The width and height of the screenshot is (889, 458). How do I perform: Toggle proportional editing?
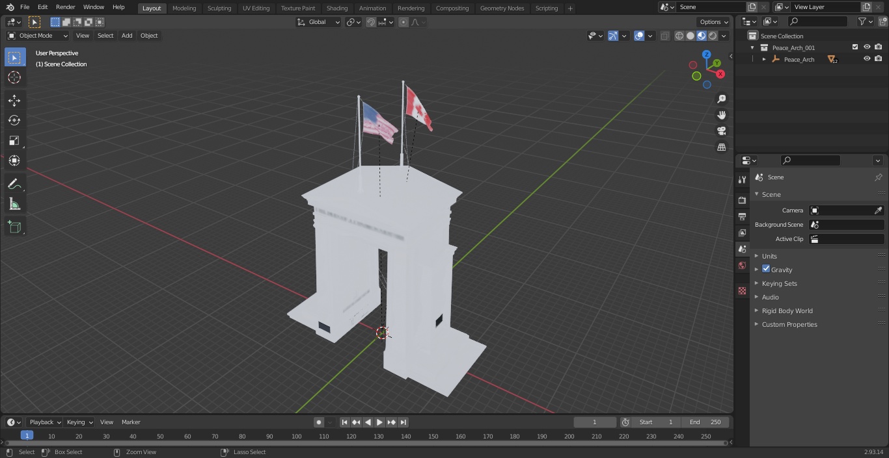tap(403, 22)
